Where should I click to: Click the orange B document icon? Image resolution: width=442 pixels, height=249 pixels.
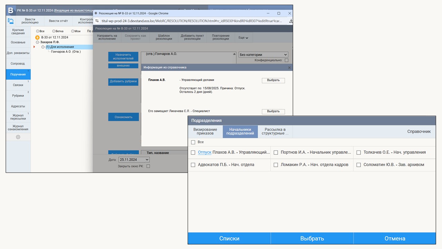pos(37,37)
